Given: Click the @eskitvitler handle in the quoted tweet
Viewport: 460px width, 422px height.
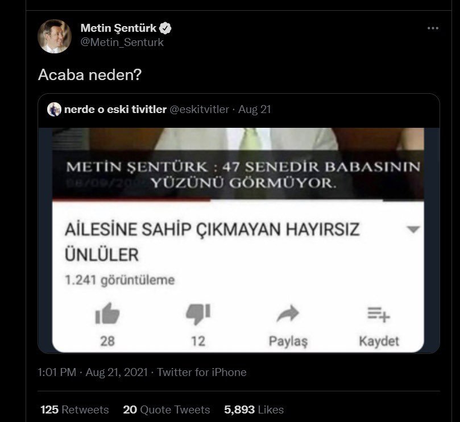Looking at the screenshot, I should (x=200, y=109).
